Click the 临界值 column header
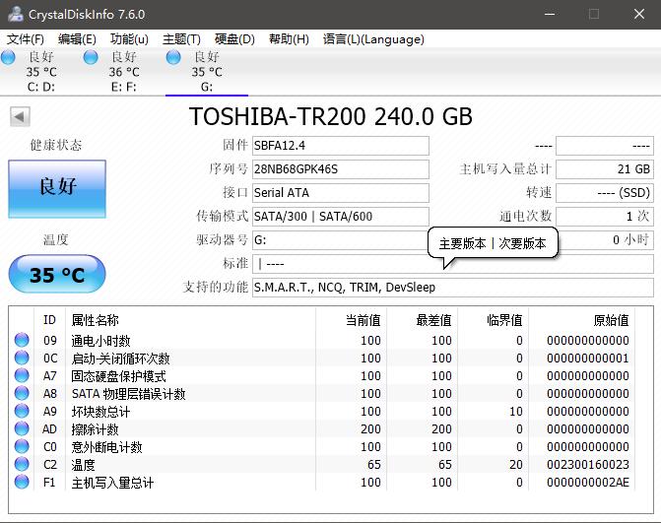The width and height of the screenshot is (661, 523). click(x=493, y=320)
